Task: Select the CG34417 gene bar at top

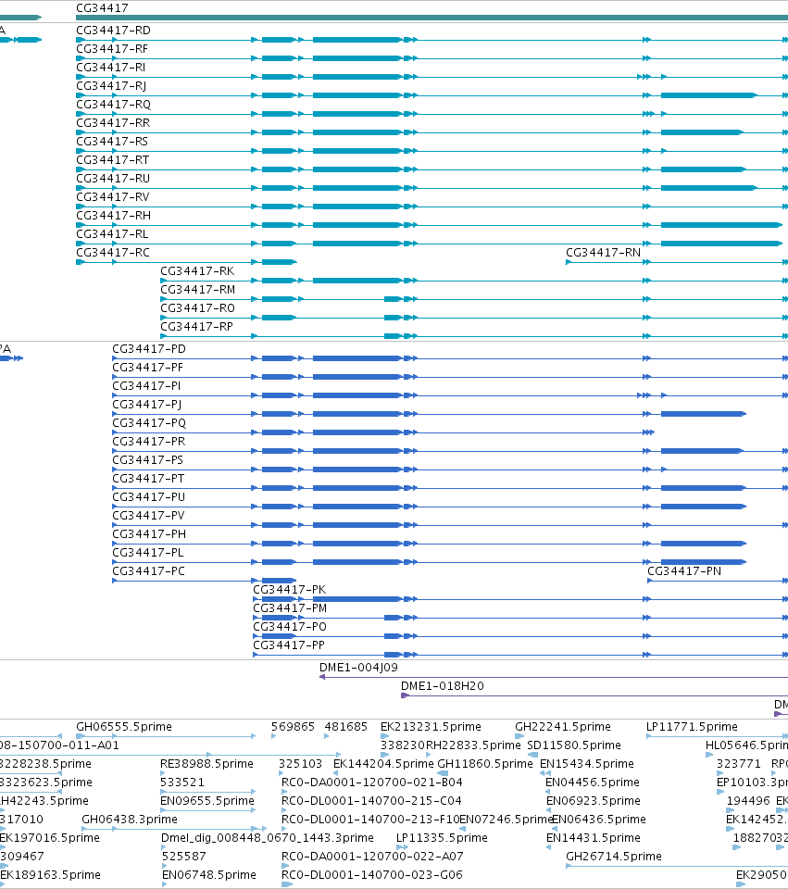Action: click(432, 18)
